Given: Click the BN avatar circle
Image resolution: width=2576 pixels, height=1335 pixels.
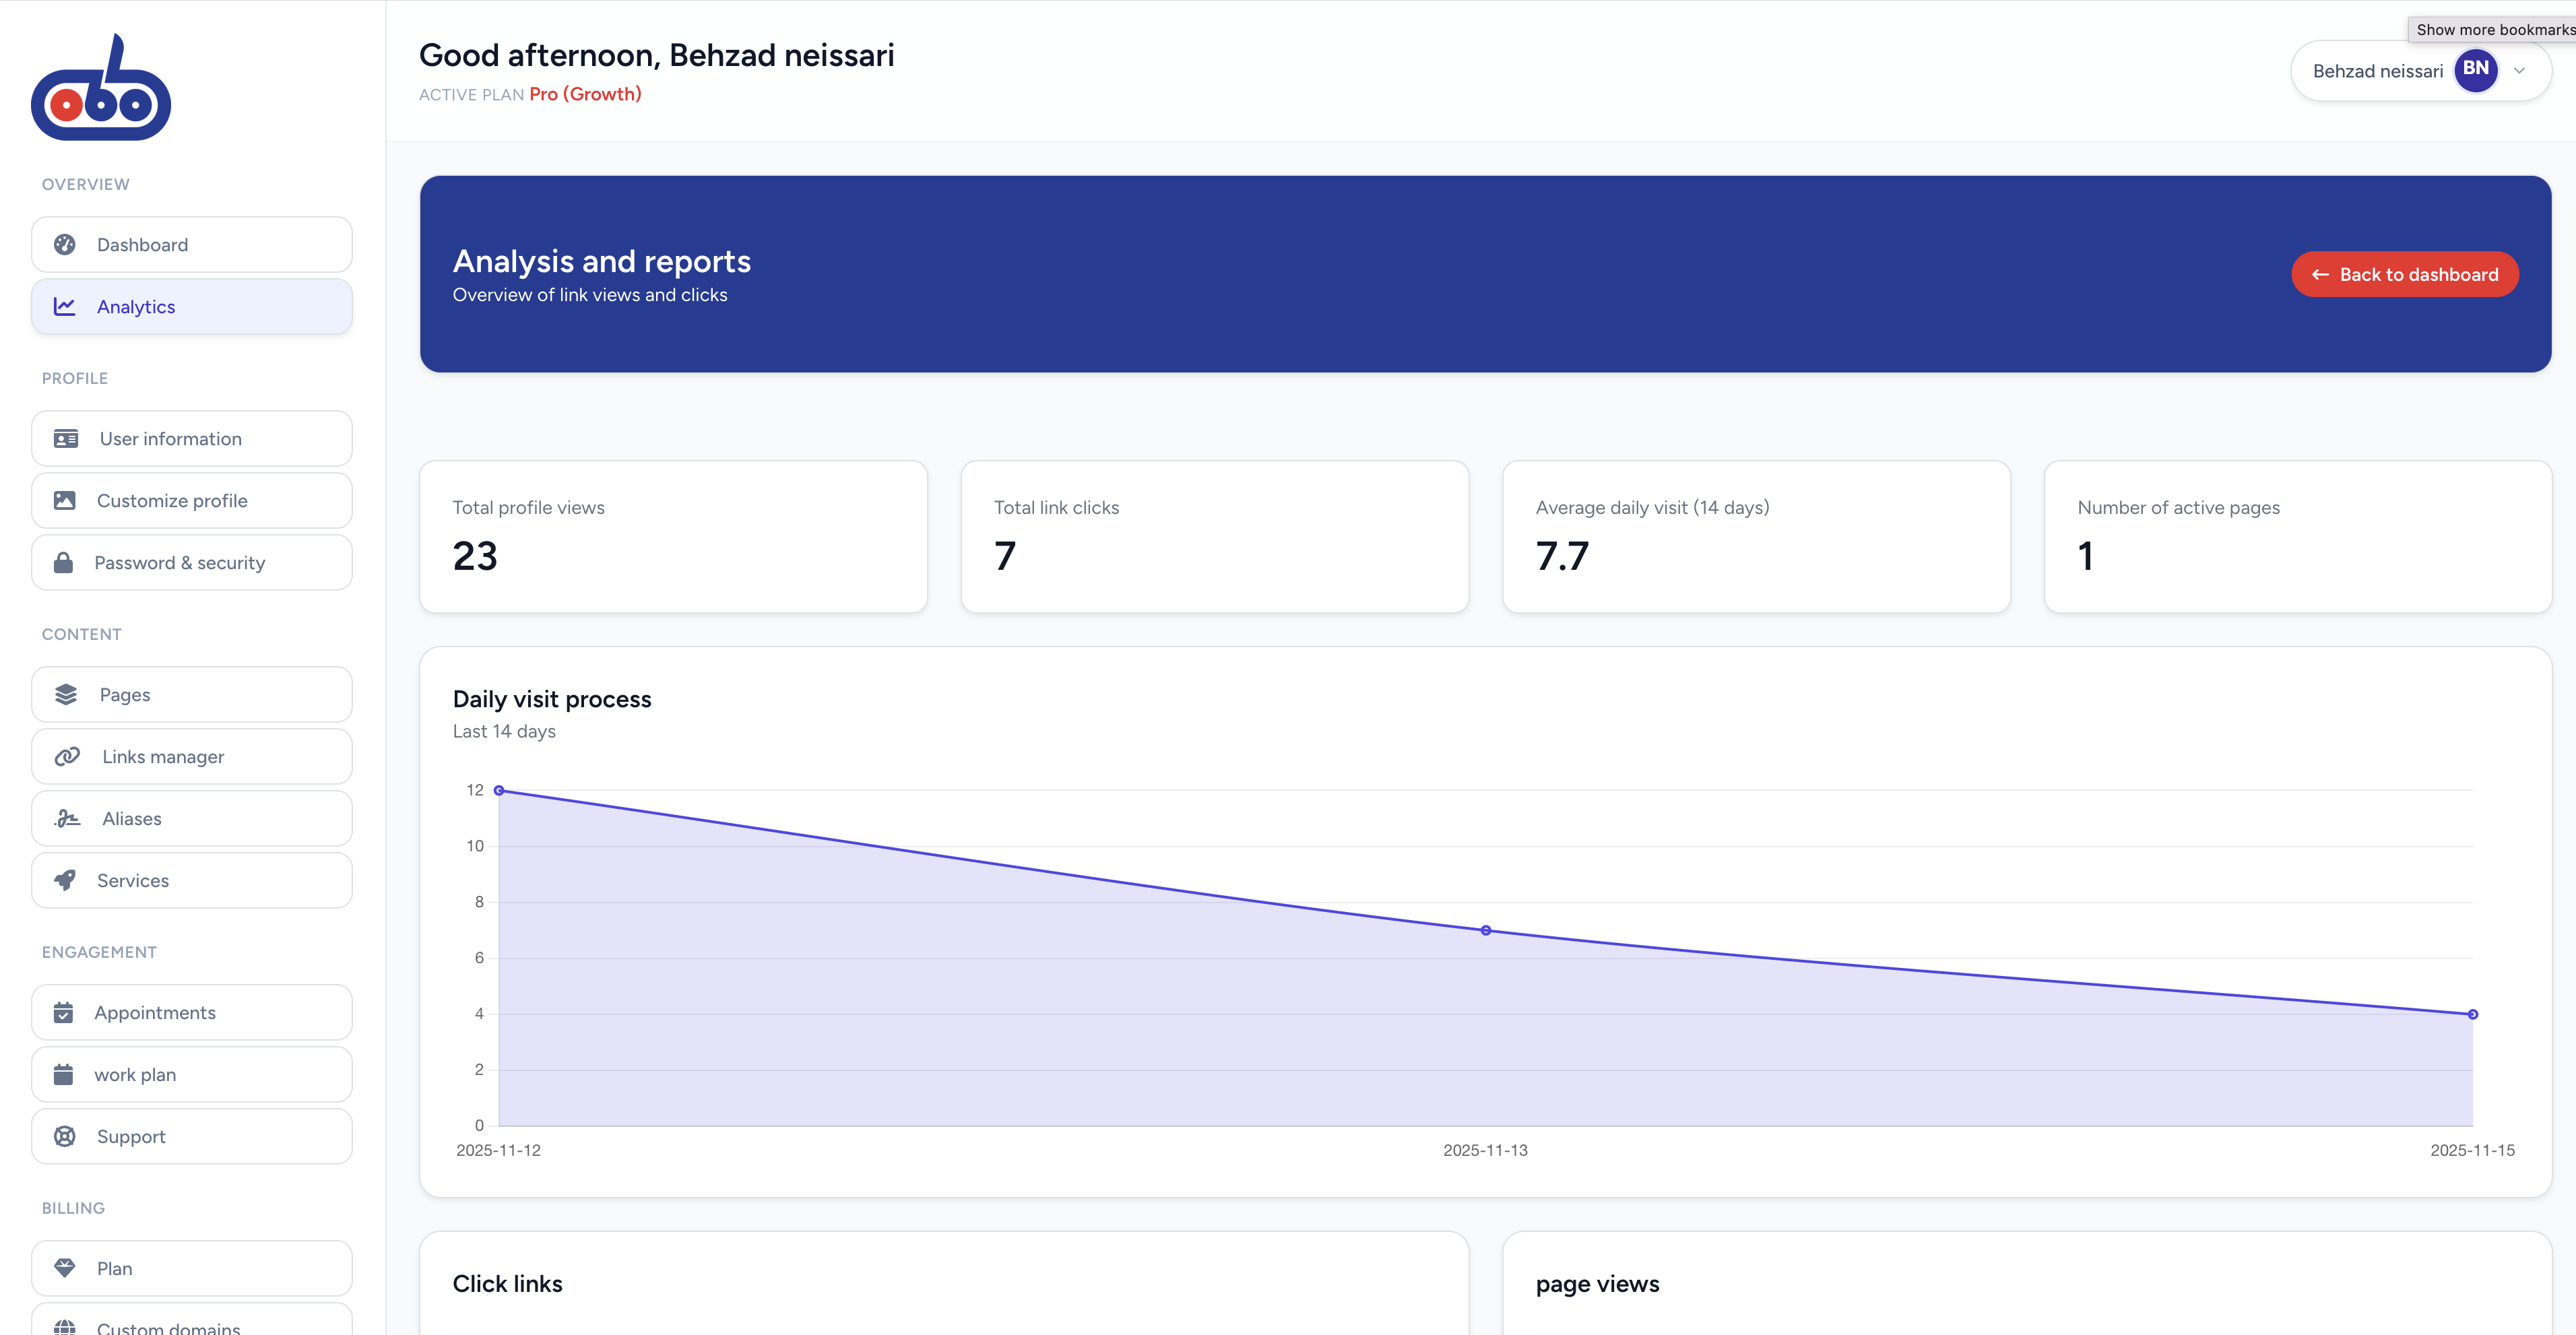Looking at the screenshot, I should [2475, 70].
